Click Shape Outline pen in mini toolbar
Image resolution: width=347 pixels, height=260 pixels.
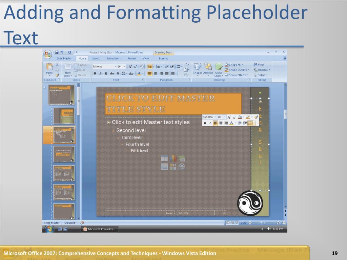tap(248, 117)
